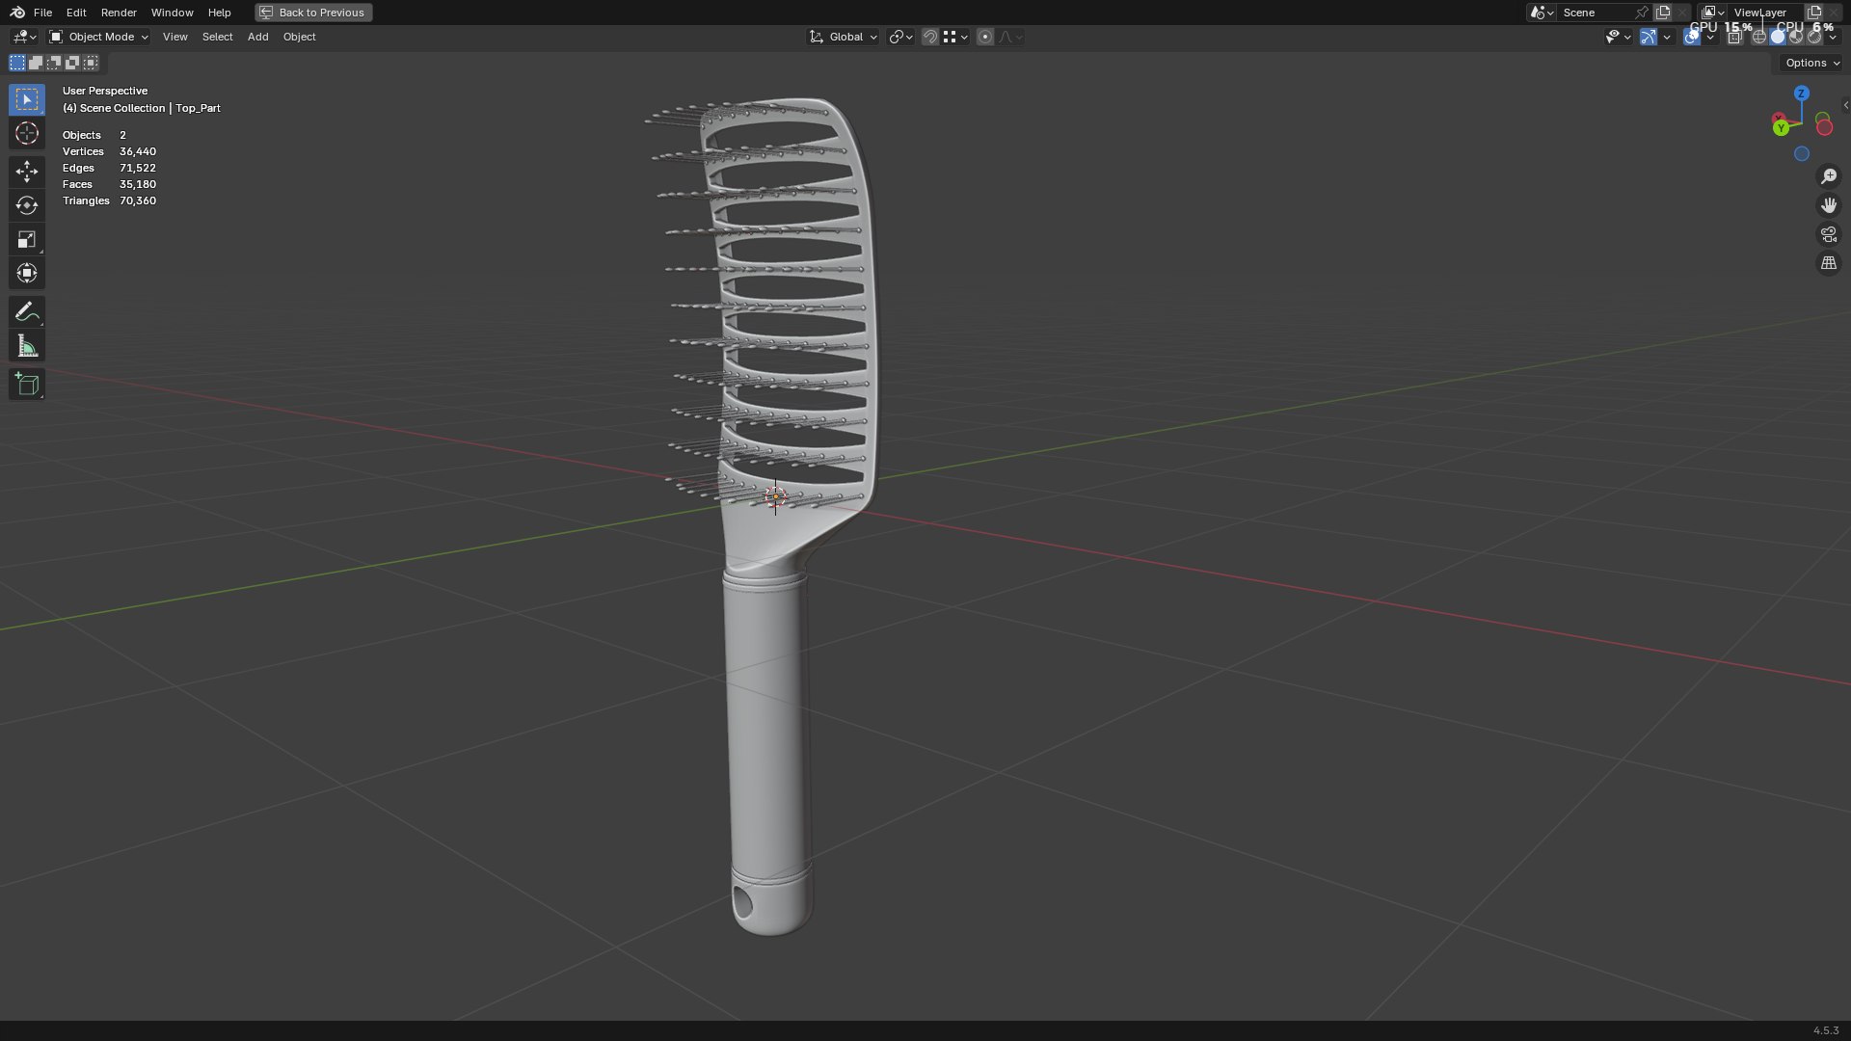Toggle X-ray mode button
The image size is (1851, 1041).
tap(1734, 37)
